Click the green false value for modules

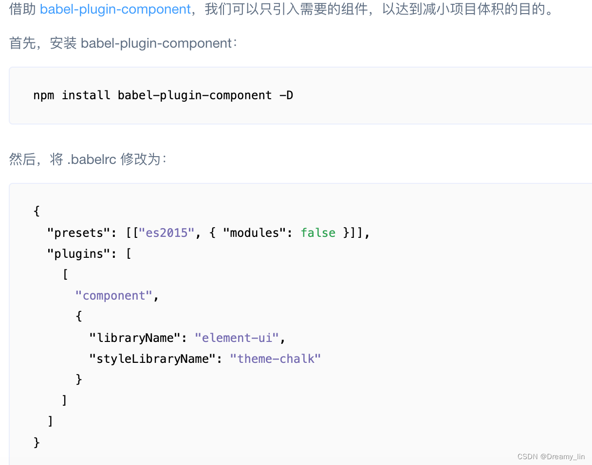pyautogui.click(x=318, y=233)
